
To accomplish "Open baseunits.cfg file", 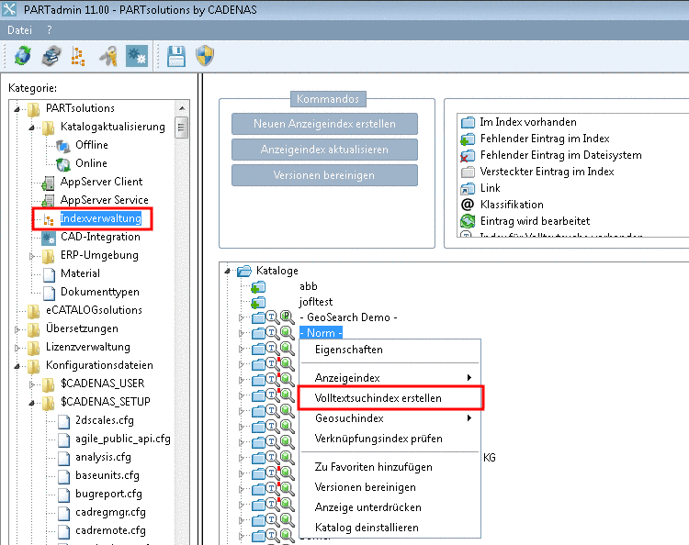I will tap(107, 475).
